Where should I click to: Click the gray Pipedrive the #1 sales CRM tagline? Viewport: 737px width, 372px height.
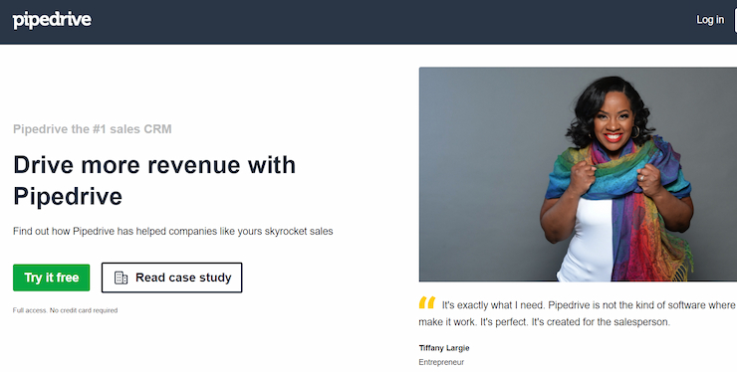click(92, 129)
